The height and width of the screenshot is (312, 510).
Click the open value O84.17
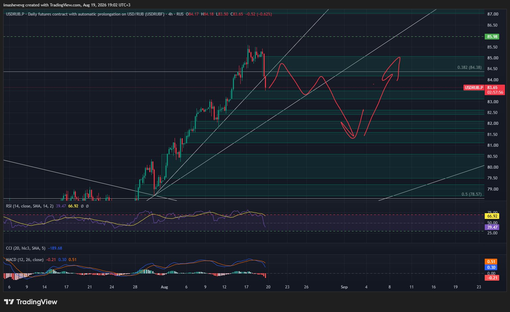(192, 14)
